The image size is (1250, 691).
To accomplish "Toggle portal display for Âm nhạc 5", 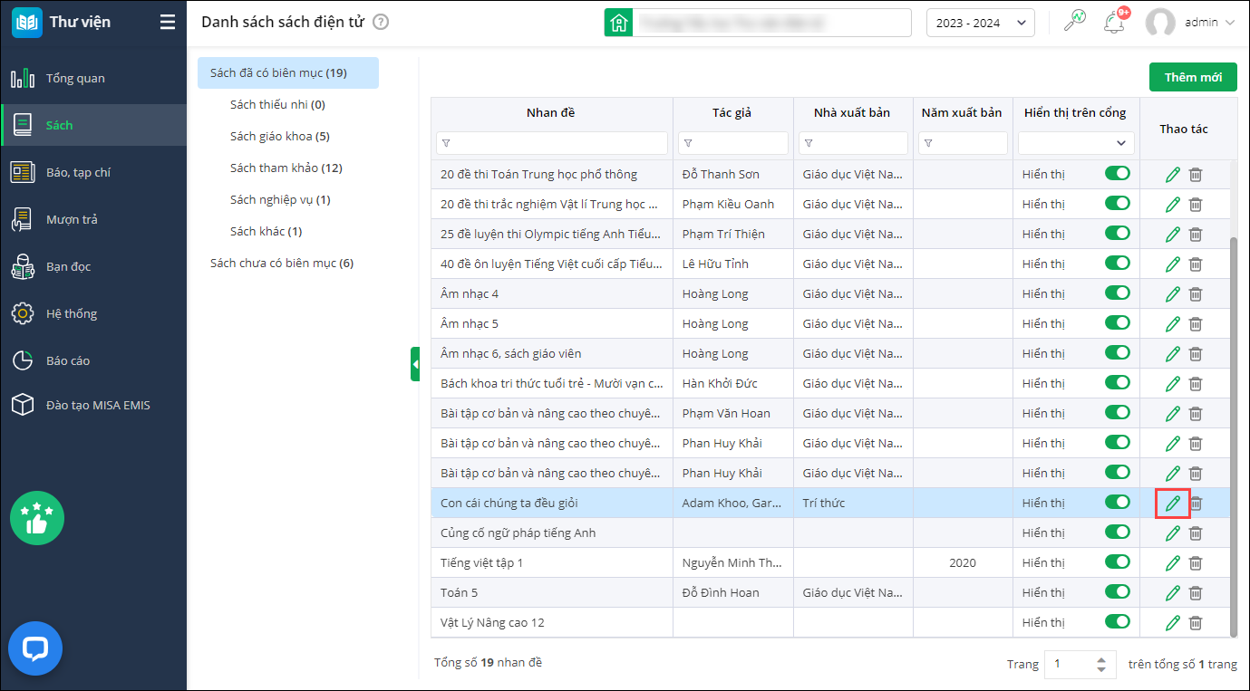I will (1118, 323).
